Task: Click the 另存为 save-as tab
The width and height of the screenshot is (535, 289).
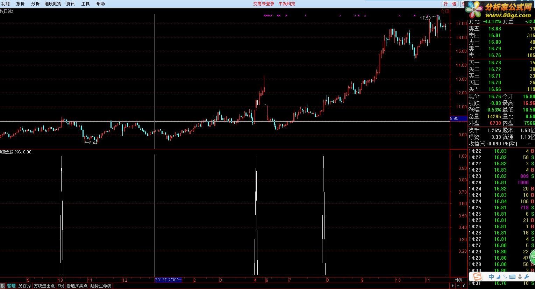Action: coord(24,286)
